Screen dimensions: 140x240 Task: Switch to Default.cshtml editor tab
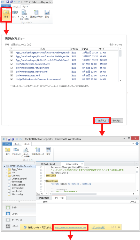48,164
